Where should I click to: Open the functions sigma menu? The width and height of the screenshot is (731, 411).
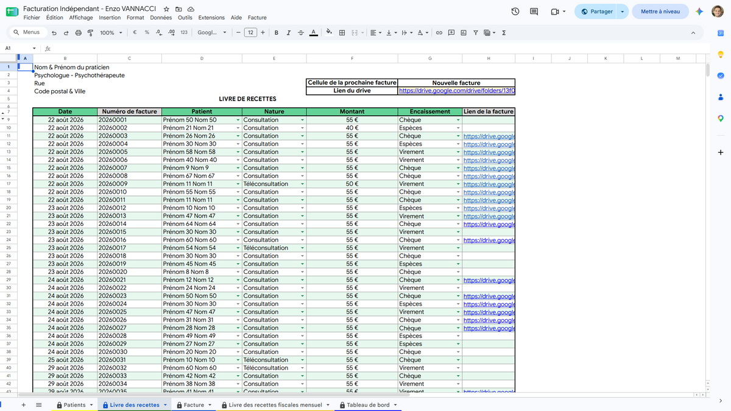point(504,33)
